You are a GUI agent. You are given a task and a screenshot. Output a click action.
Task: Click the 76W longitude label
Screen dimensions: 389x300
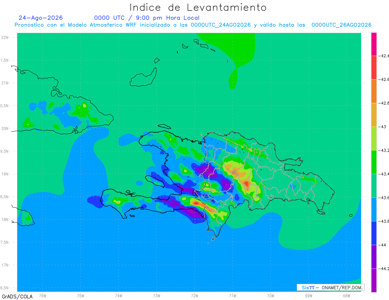[x=42, y=295]
